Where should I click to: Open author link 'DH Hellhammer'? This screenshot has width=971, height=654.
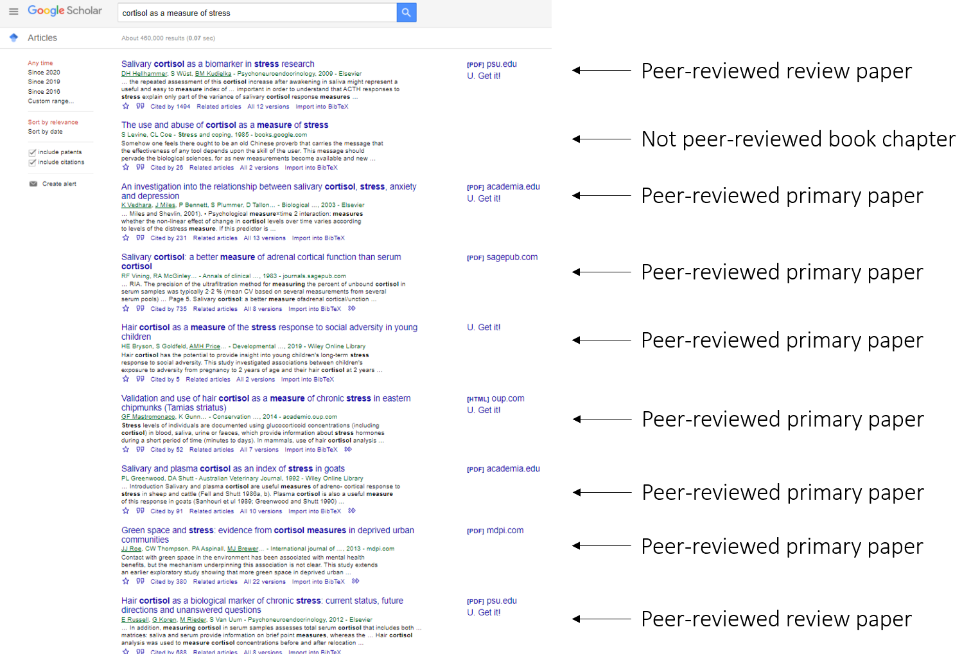[x=144, y=74]
